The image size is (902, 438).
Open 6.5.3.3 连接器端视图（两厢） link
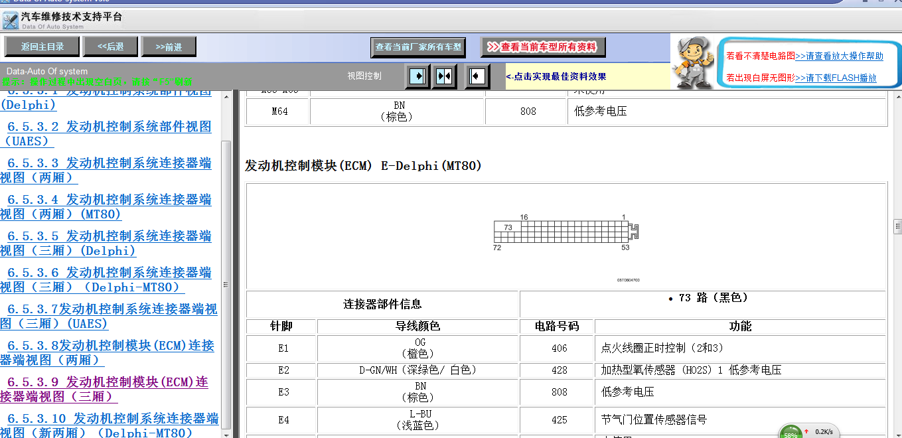coord(106,170)
